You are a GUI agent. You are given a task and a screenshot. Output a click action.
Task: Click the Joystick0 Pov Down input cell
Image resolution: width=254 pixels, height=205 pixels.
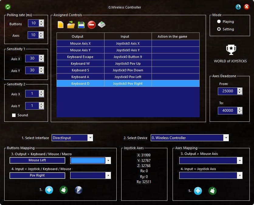[x=128, y=70]
